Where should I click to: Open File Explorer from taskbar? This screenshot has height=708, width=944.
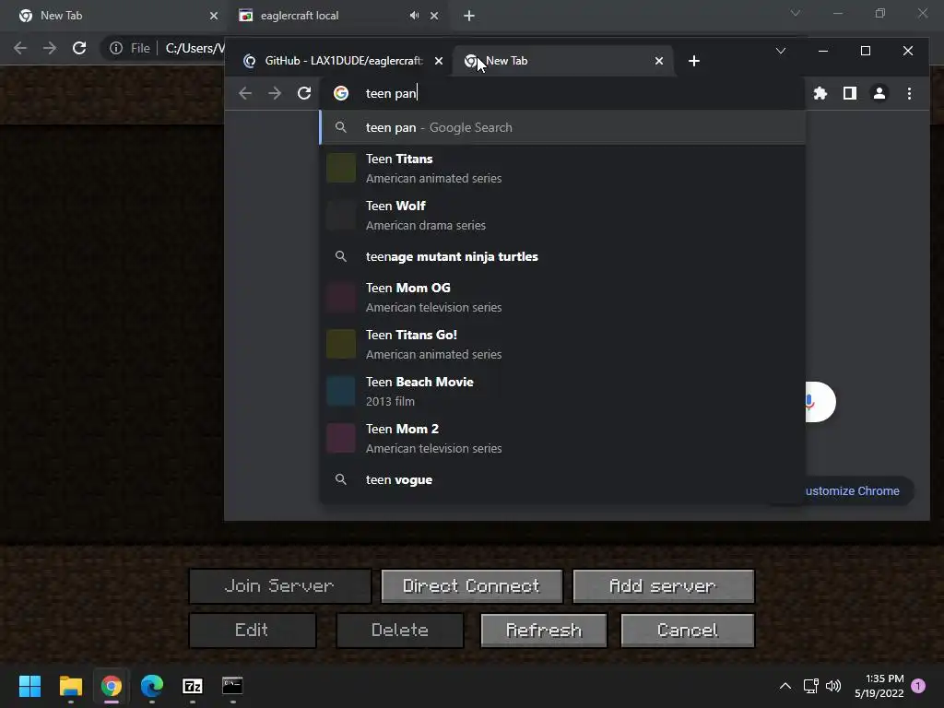coord(70,686)
